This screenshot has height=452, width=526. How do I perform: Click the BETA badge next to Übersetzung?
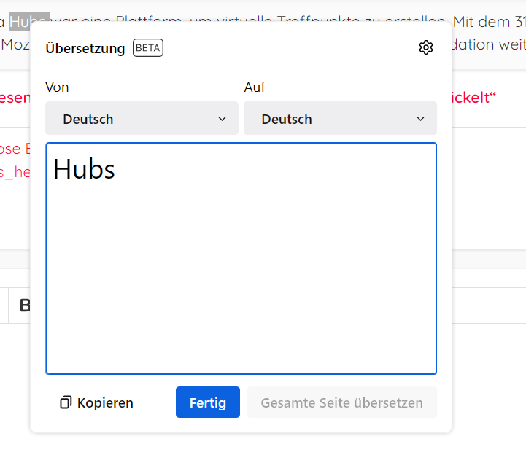(x=147, y=48)
